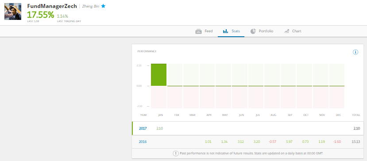Click the 2016 June value 3.12

coord(241,142)
